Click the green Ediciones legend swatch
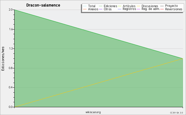 (x=100, y=6)
